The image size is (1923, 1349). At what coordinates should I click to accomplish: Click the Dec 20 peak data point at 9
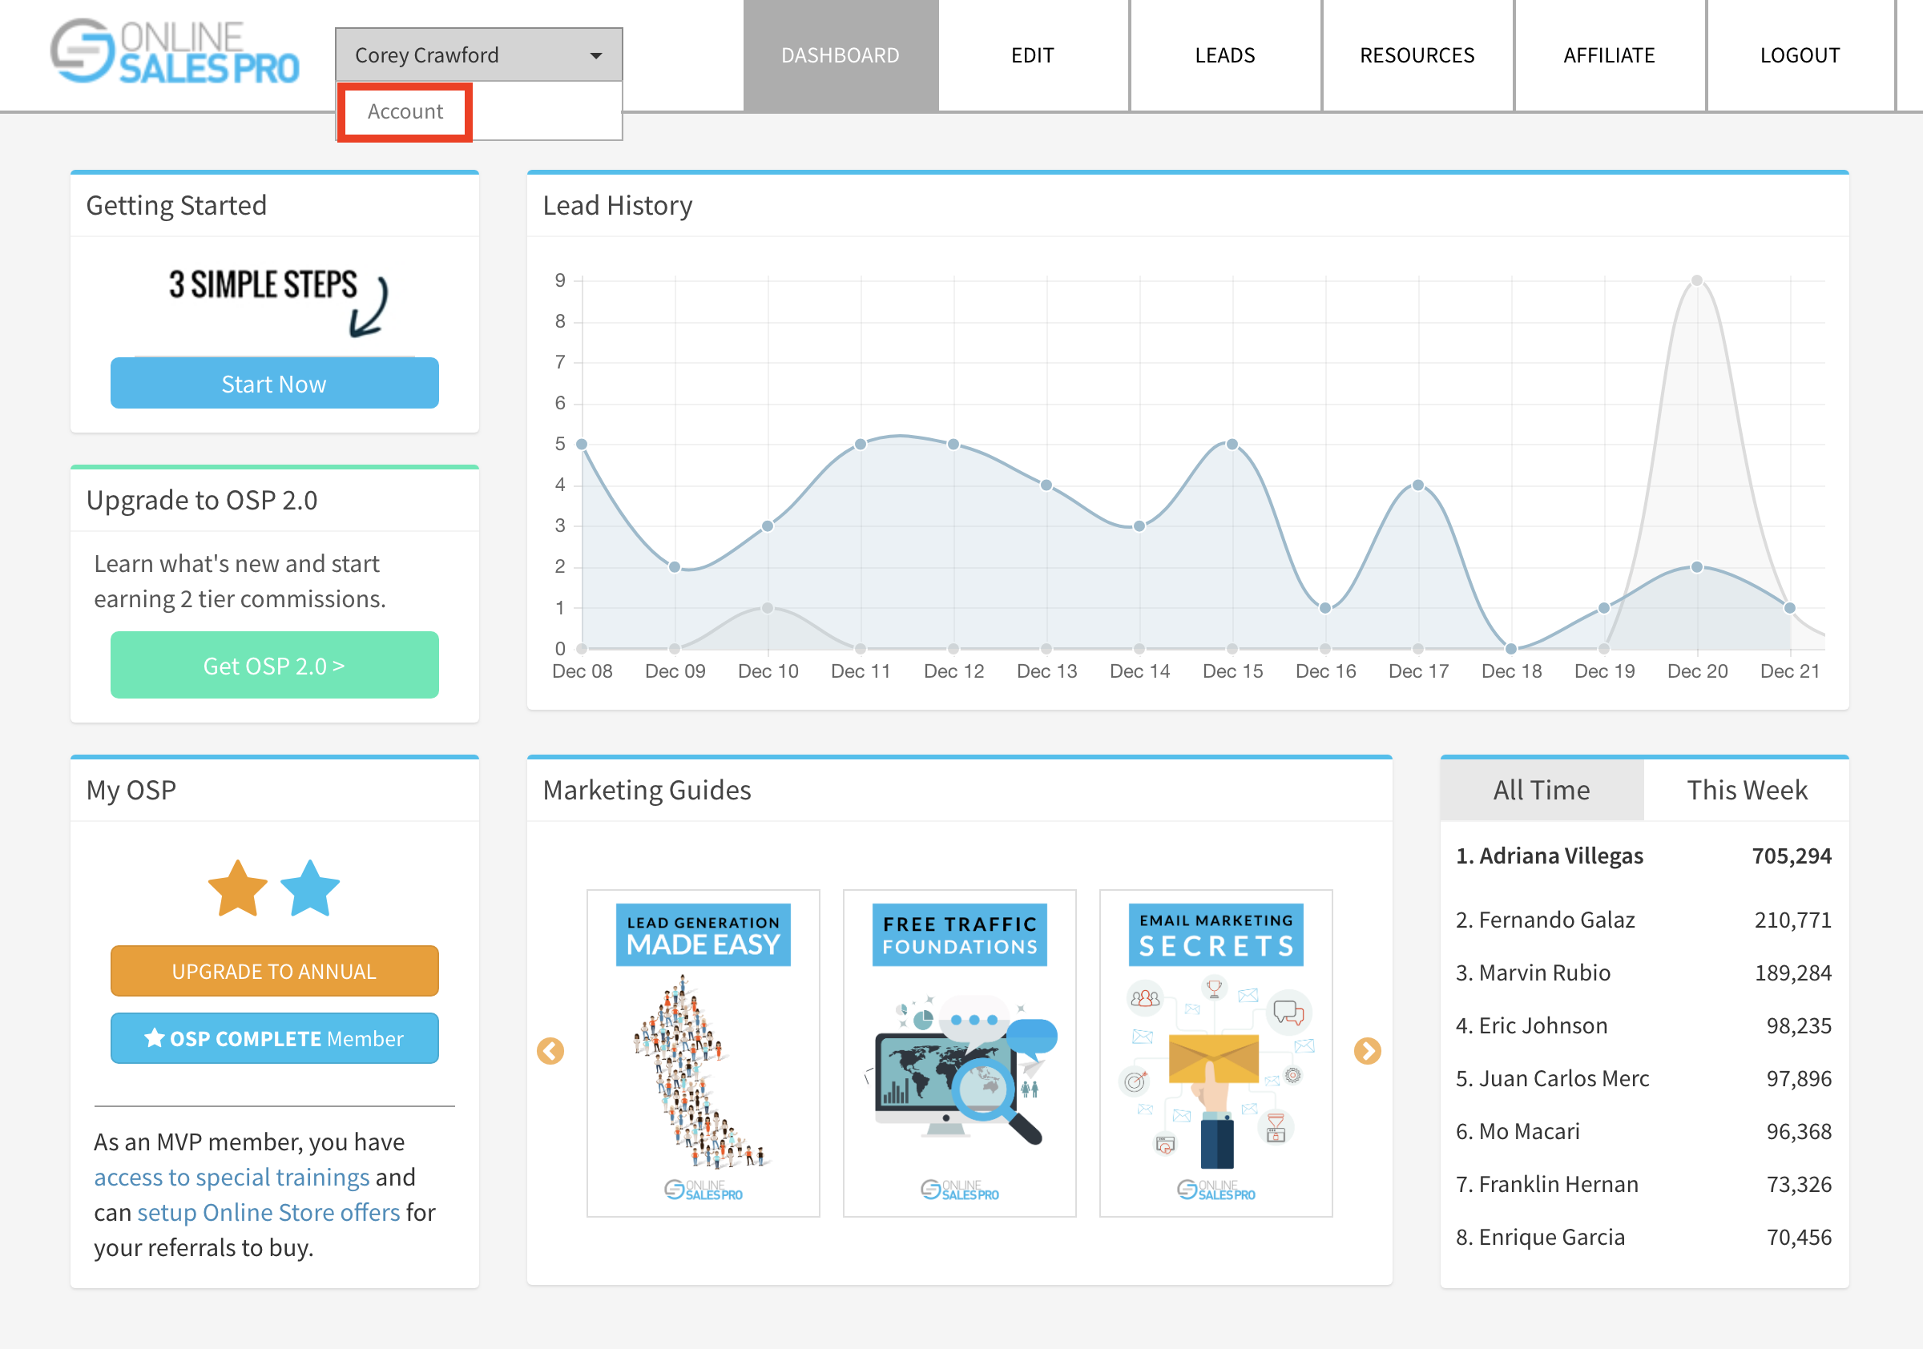click(1697, 280)
